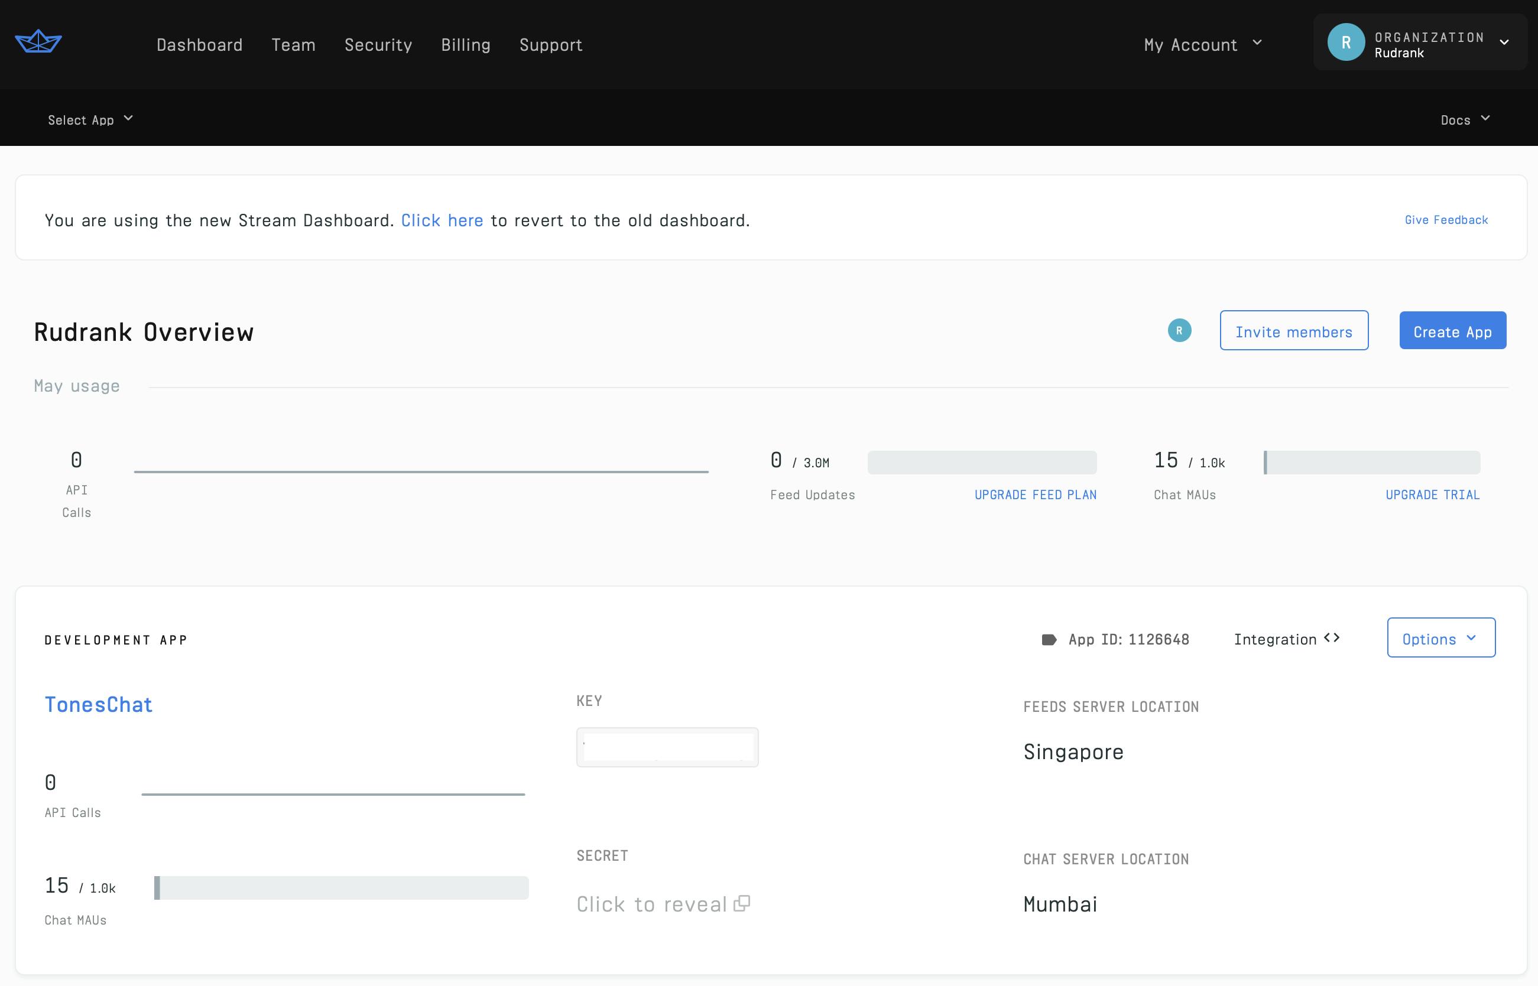The image size is (1538, 986).
Task: Click the R organization avatar in header
Action: click(x=1346, y=43)
